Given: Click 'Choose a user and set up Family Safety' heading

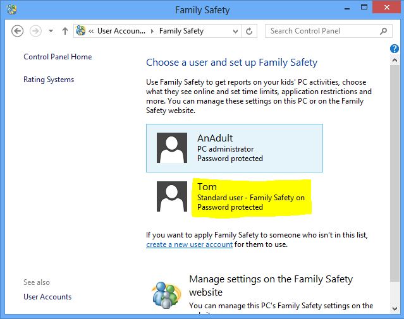Looking at the screenshot, I should tap(231, 63).
